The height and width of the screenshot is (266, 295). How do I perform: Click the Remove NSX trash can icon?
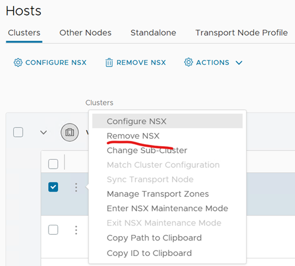[109, 62]
